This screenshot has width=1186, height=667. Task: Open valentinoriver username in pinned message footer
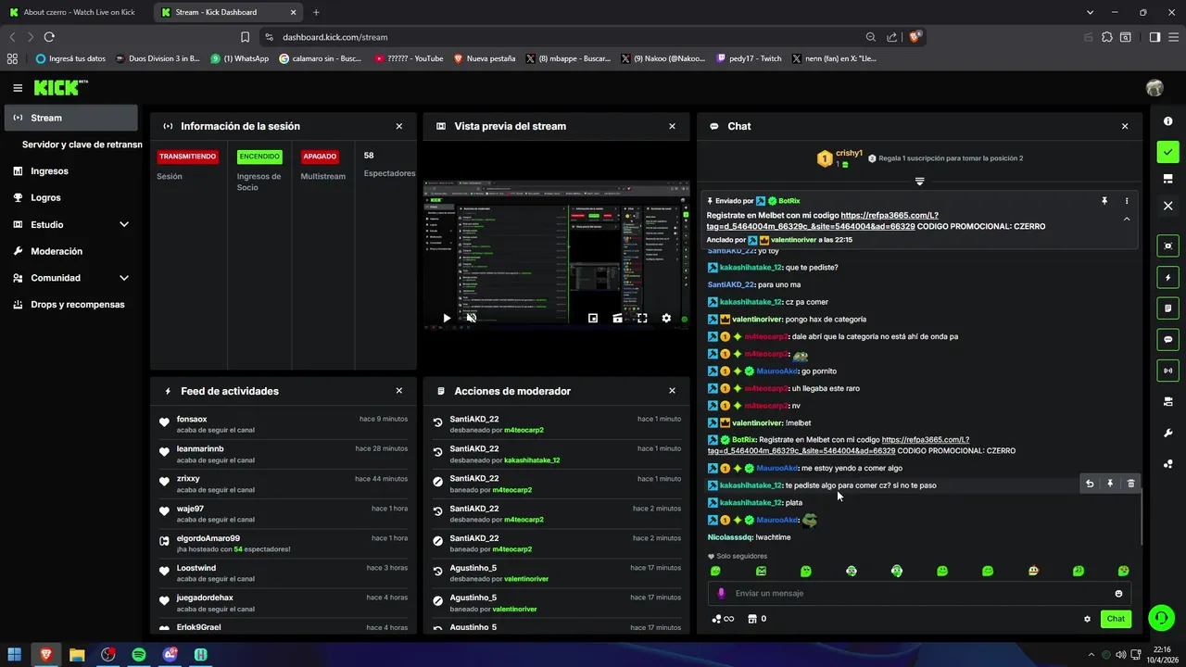click(793, 240)
